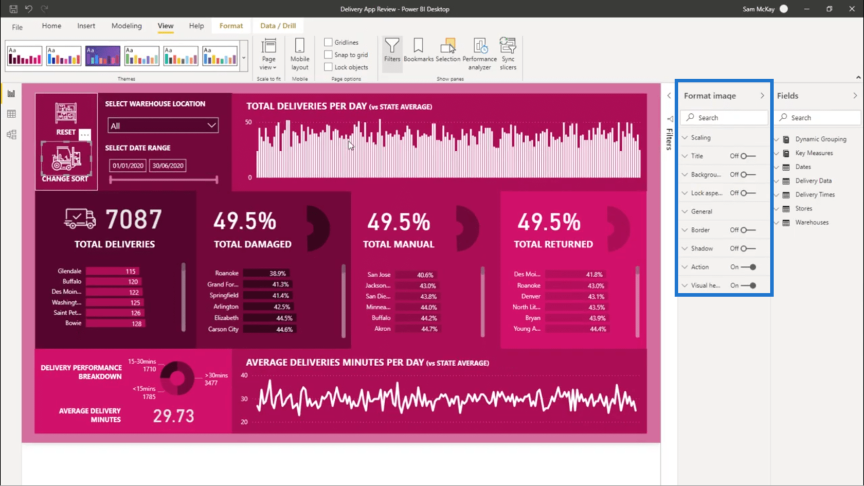Click user account avatar for Sam McKay
This screenshot has height=486, width=864.
(783, 9)
